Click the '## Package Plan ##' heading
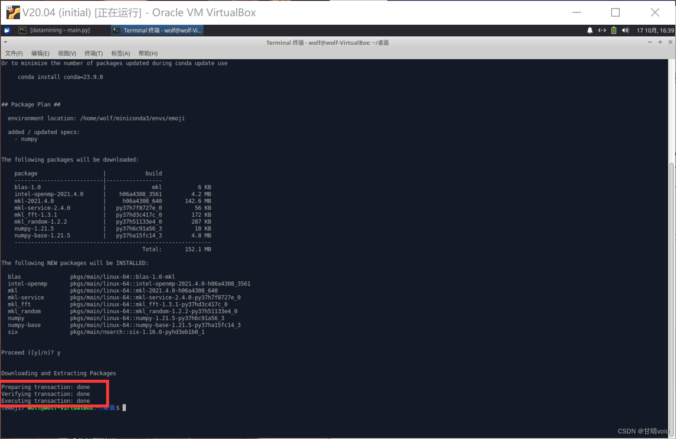The image size is (676, 439). [x=31, y=104]
